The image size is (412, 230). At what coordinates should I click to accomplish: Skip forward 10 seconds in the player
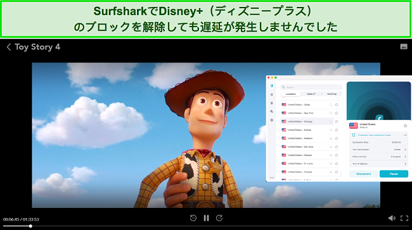219,218
